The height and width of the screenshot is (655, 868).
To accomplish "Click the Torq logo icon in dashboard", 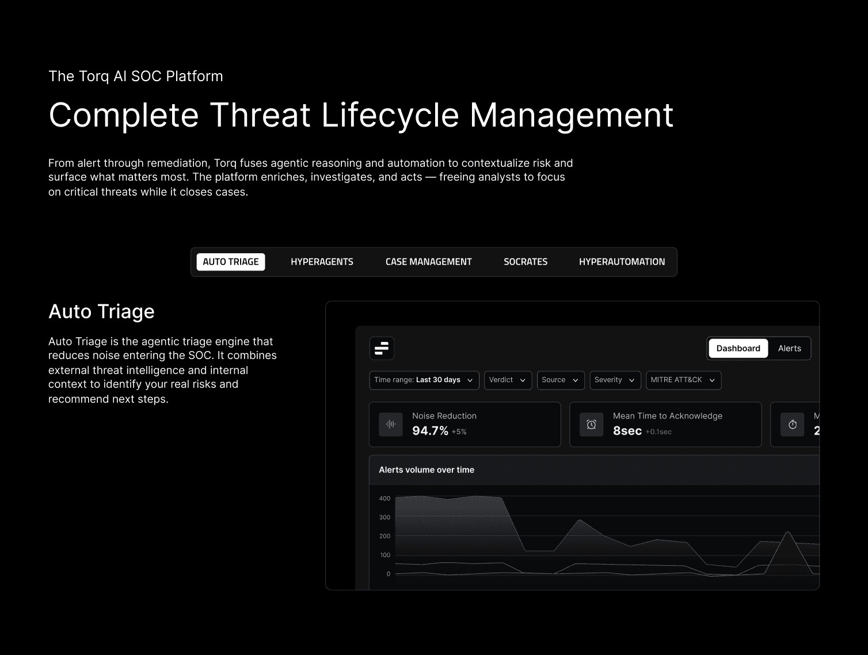I will (382, 348).
